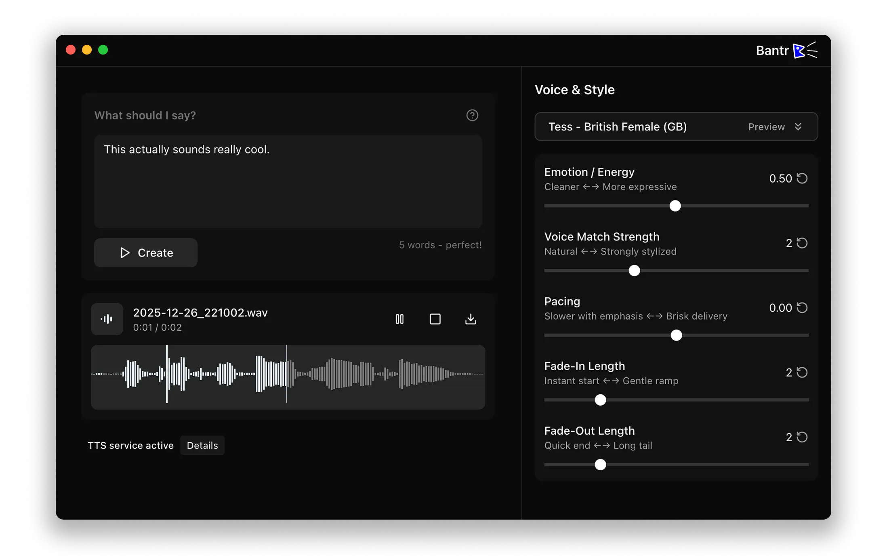This screenshot has width=887, height=560.
Task: Click the Voice & Style heading
Action: pos(575,90)
